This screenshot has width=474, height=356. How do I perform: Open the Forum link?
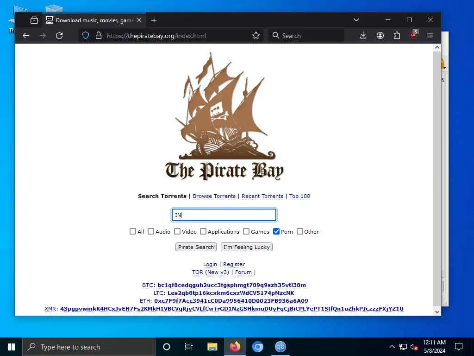(243, 272)
